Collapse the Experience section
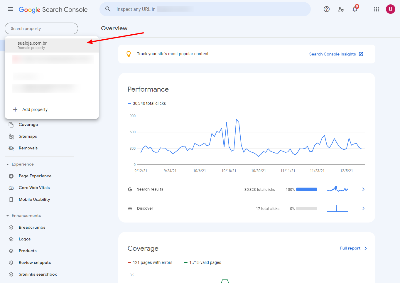Viewport: 400px width, 283px height. 8,164
